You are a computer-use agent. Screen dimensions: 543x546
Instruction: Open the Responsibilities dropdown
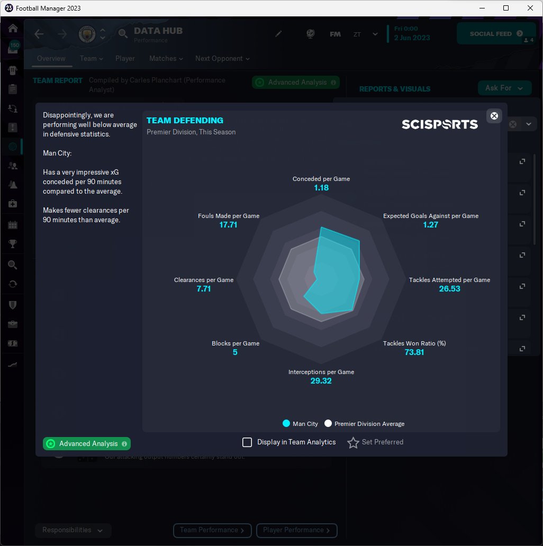(73, 530)
